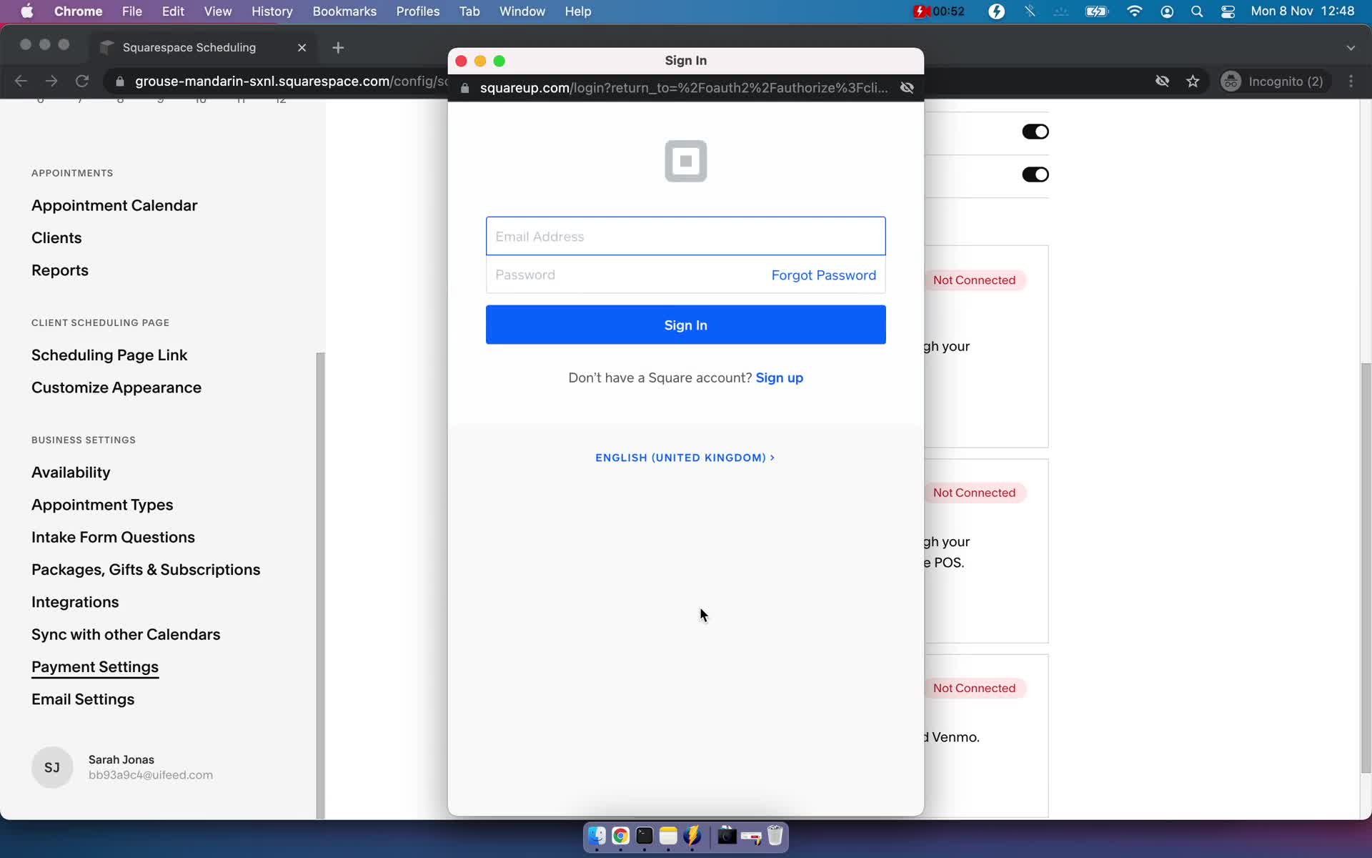Open the Window menu

tap(522, 11)
